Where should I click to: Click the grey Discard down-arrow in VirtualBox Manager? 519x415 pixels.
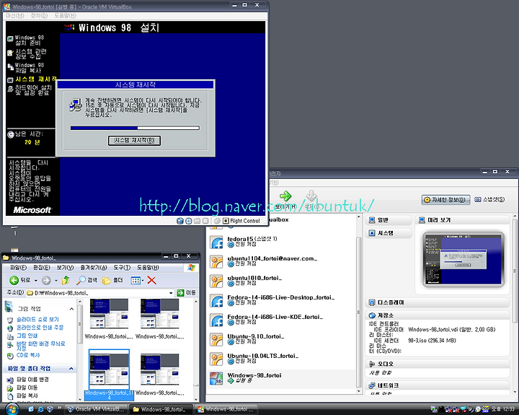pos(311,196)
